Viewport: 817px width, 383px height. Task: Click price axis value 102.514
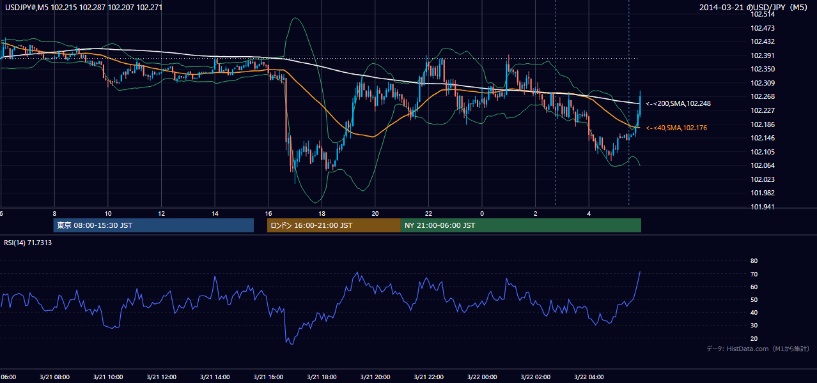coord(762,14)
